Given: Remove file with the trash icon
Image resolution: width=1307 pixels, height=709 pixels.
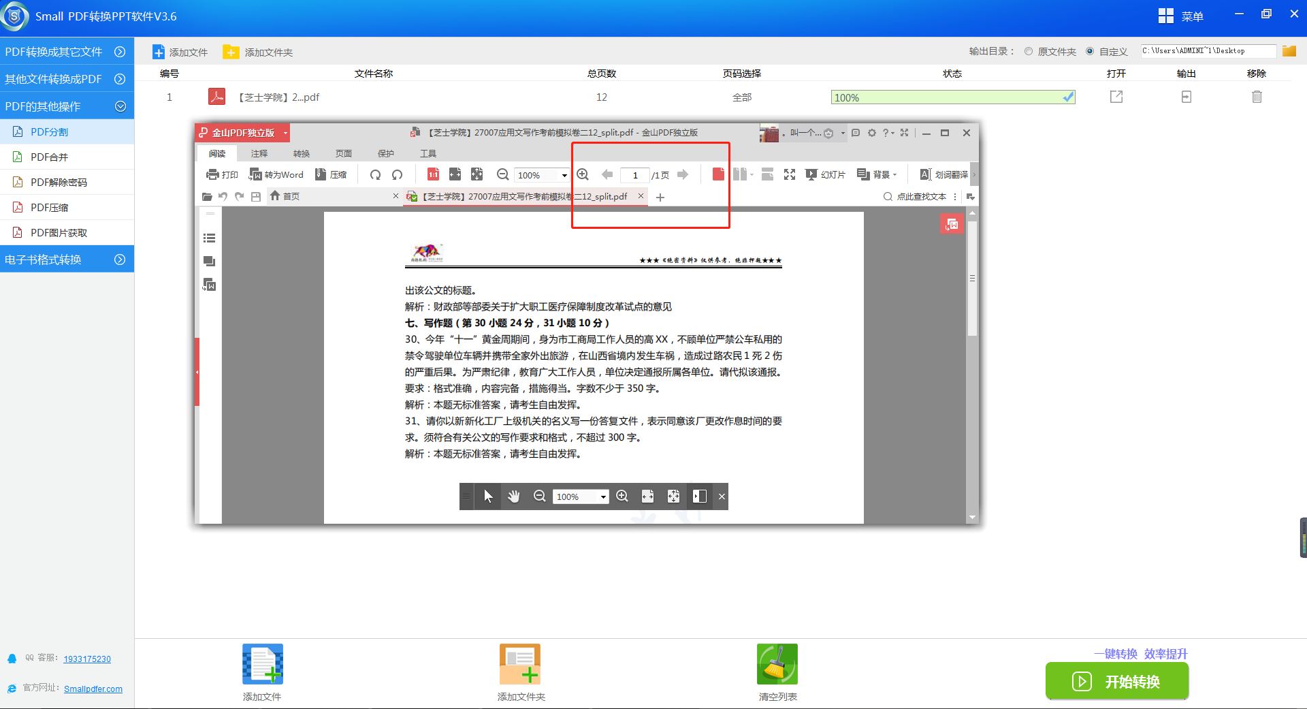Looking at the screenshot, I should [1257, 97].
